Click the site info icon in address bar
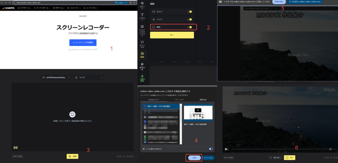338x163 pixels. (x=14, y=3)
